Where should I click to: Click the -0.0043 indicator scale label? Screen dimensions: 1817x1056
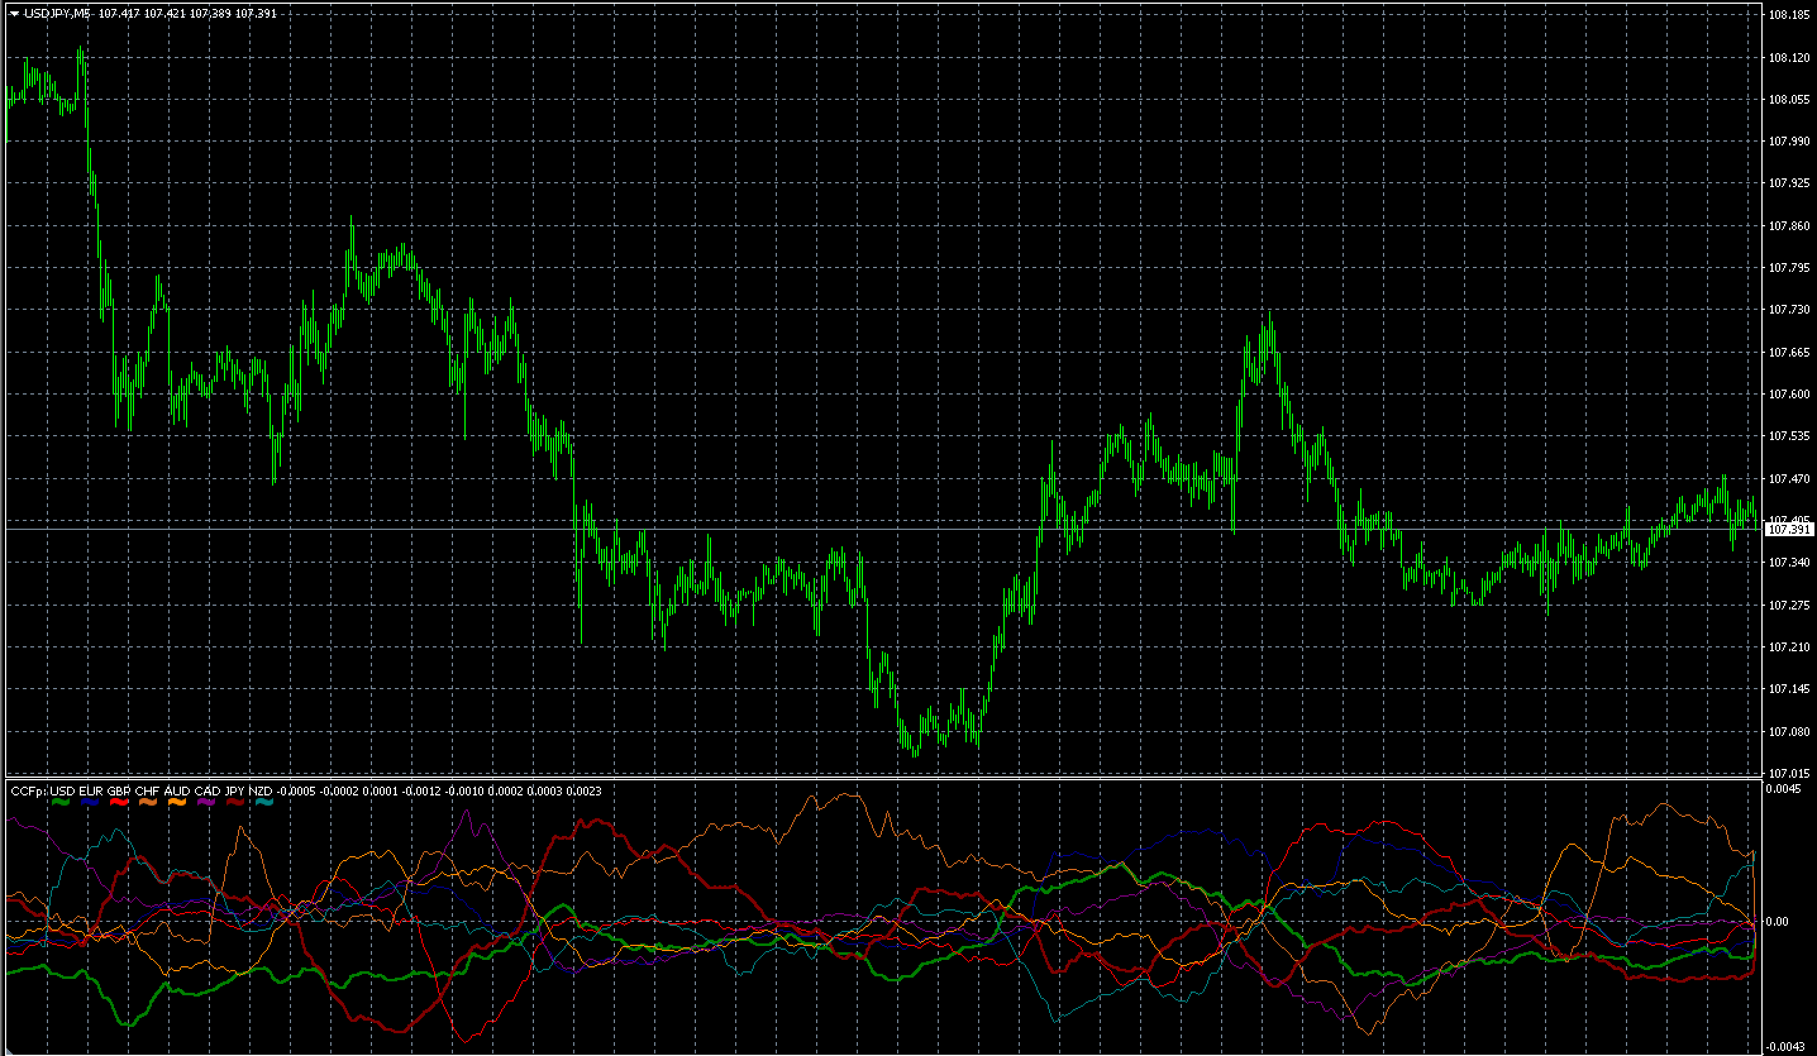[x=1785, y=1047]
